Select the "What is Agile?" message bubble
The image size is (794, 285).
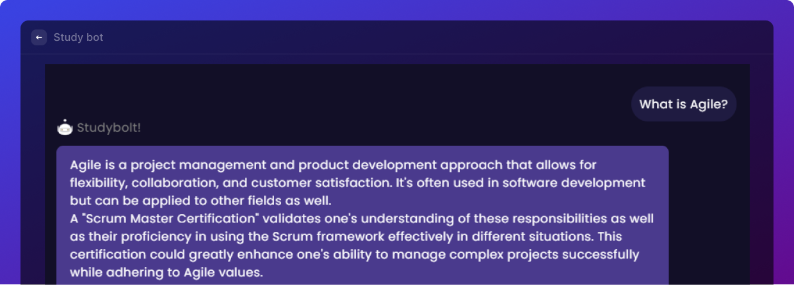pyautogui.click(x=683, y=104)
